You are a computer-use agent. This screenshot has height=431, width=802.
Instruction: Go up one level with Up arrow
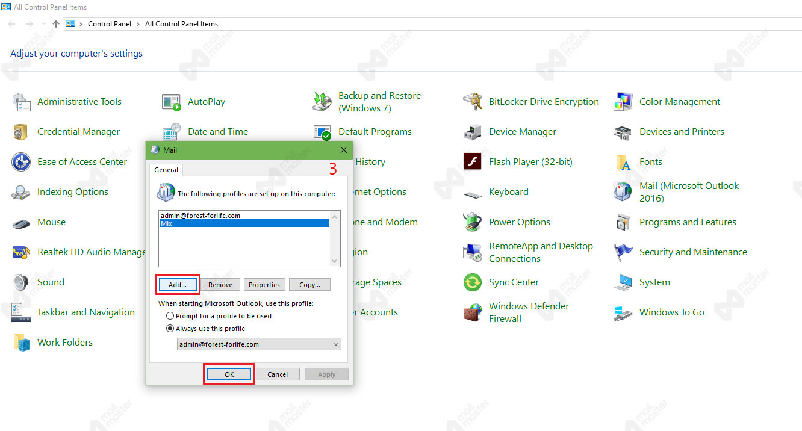click(x=56, y=24)
